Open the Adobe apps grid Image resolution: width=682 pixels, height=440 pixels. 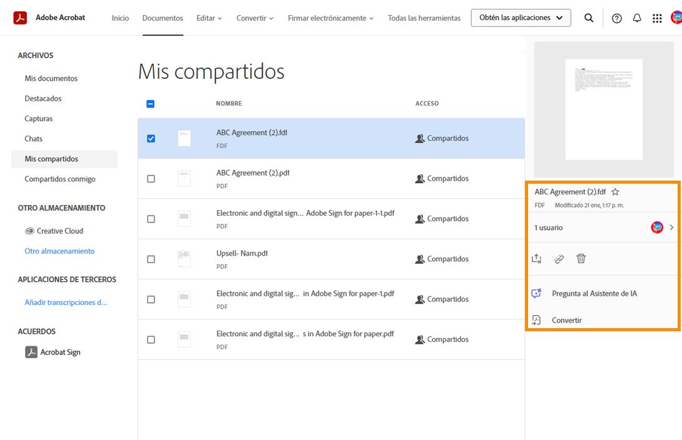point(657,18)
